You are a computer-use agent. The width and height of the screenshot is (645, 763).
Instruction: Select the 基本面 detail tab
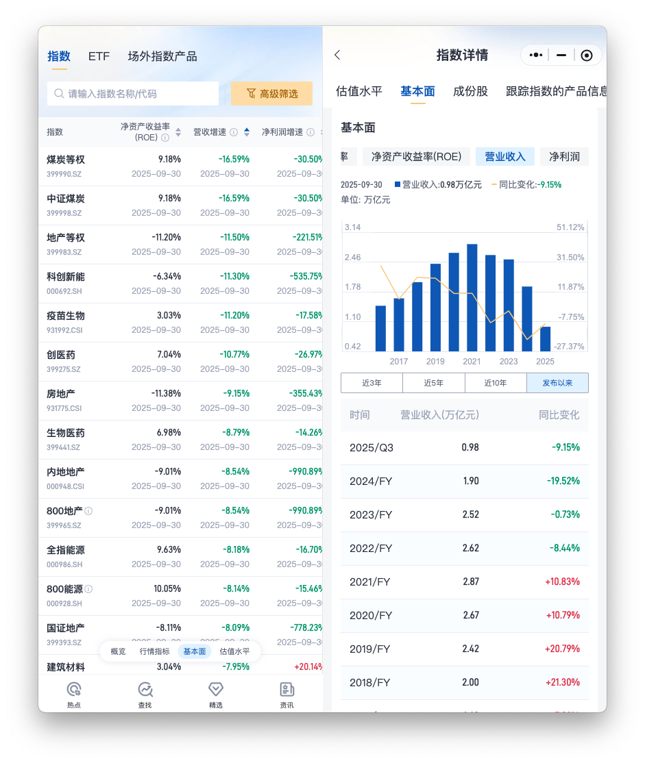tap(417, 91)
